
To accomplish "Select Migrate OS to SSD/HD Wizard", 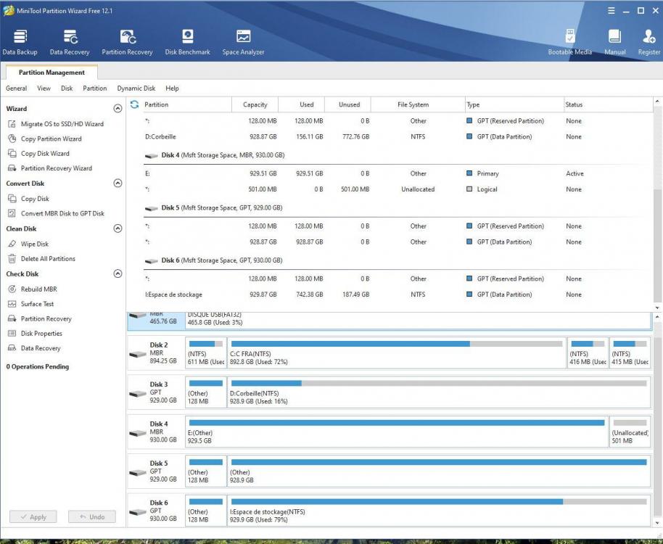I will point(62,124).
